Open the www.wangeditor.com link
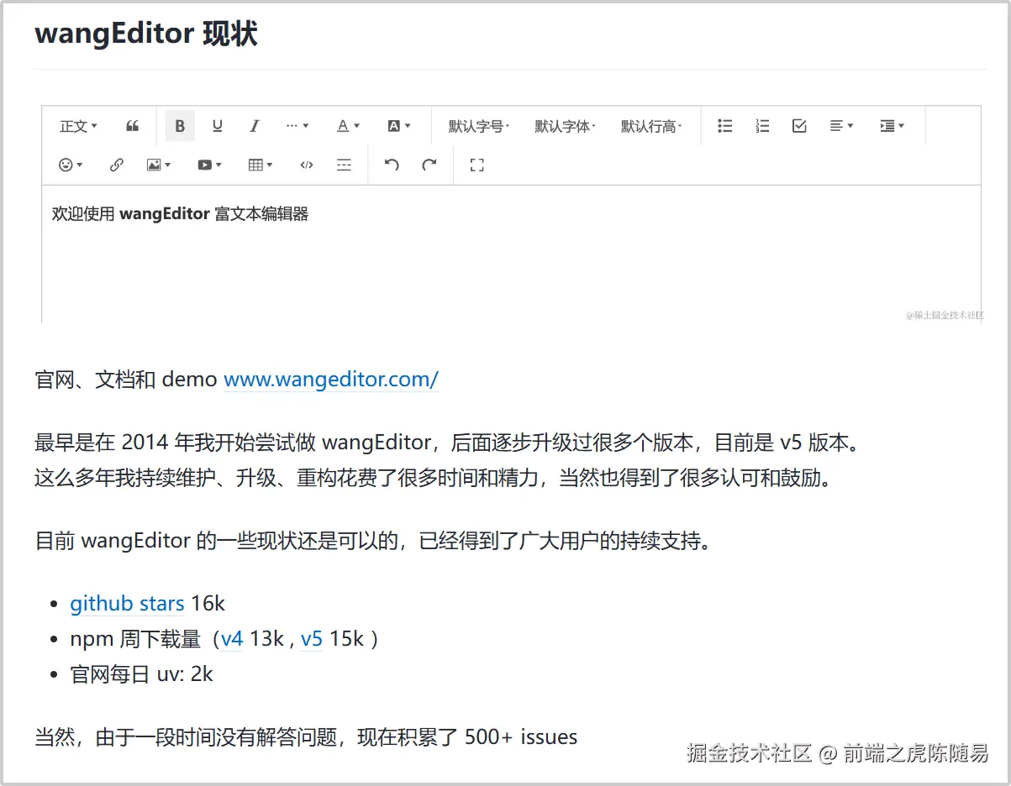 pyautogui.click(x=330, y=380)
